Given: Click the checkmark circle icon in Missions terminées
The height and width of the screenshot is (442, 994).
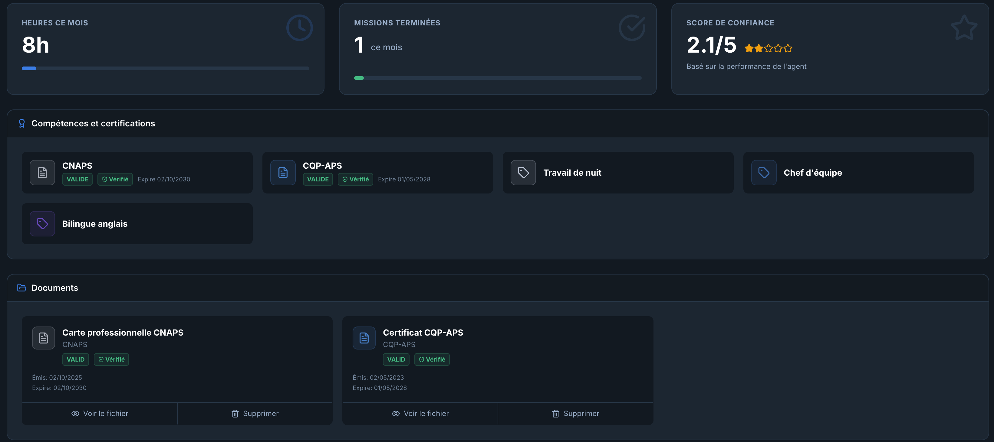Looking at the screenshot, I should tap(632, 28).
